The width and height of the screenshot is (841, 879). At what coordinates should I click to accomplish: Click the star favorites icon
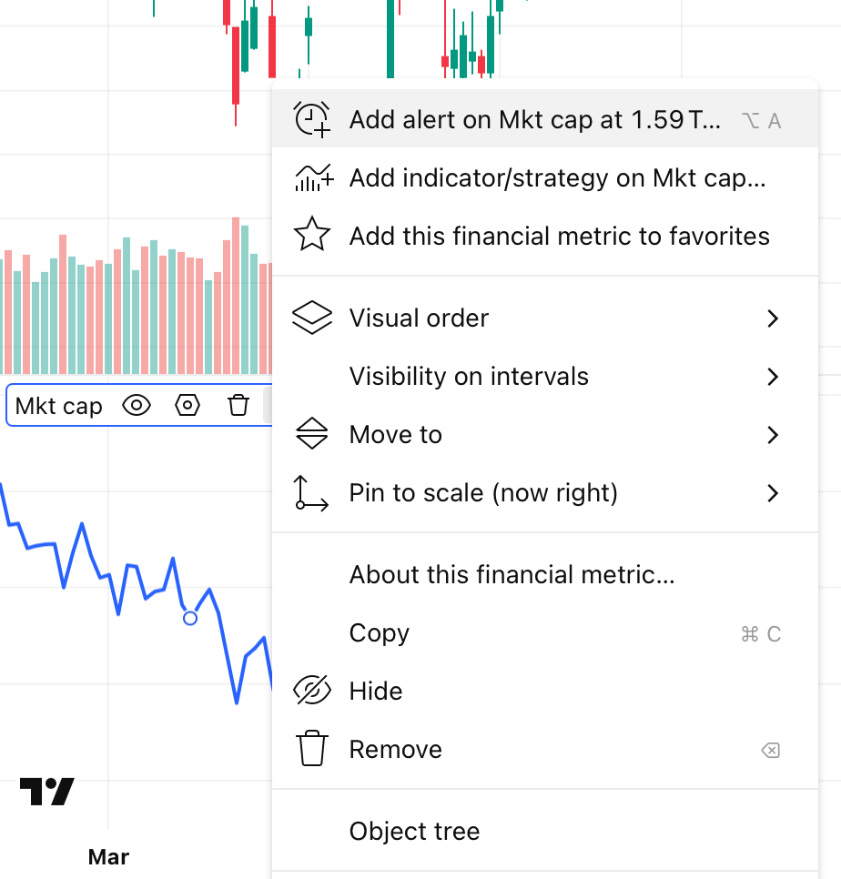pos(311,235)
